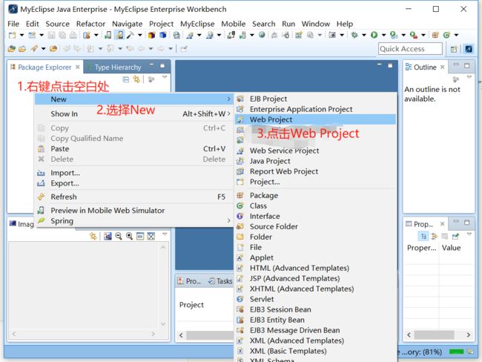Select Class in New submenu
This screenshot has height=362, width=482.
(315, 205)
